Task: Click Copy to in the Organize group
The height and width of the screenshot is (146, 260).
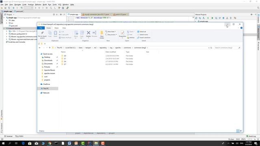Action: pyautogui.click(x=82, y=34)
